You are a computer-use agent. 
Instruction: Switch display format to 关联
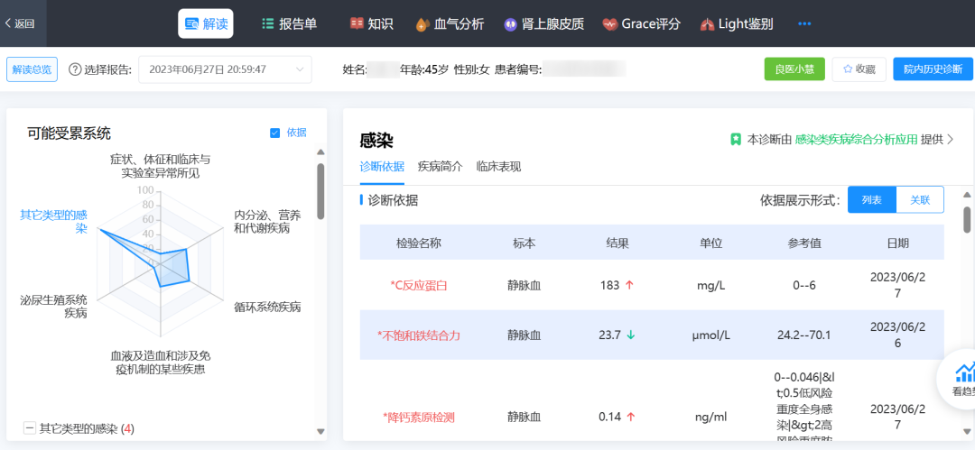[919, 199]
